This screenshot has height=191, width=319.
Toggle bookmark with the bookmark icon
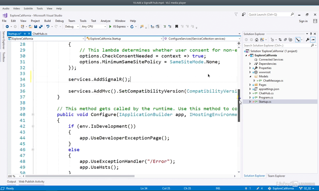pyautogui.click(x=177, y=27)
